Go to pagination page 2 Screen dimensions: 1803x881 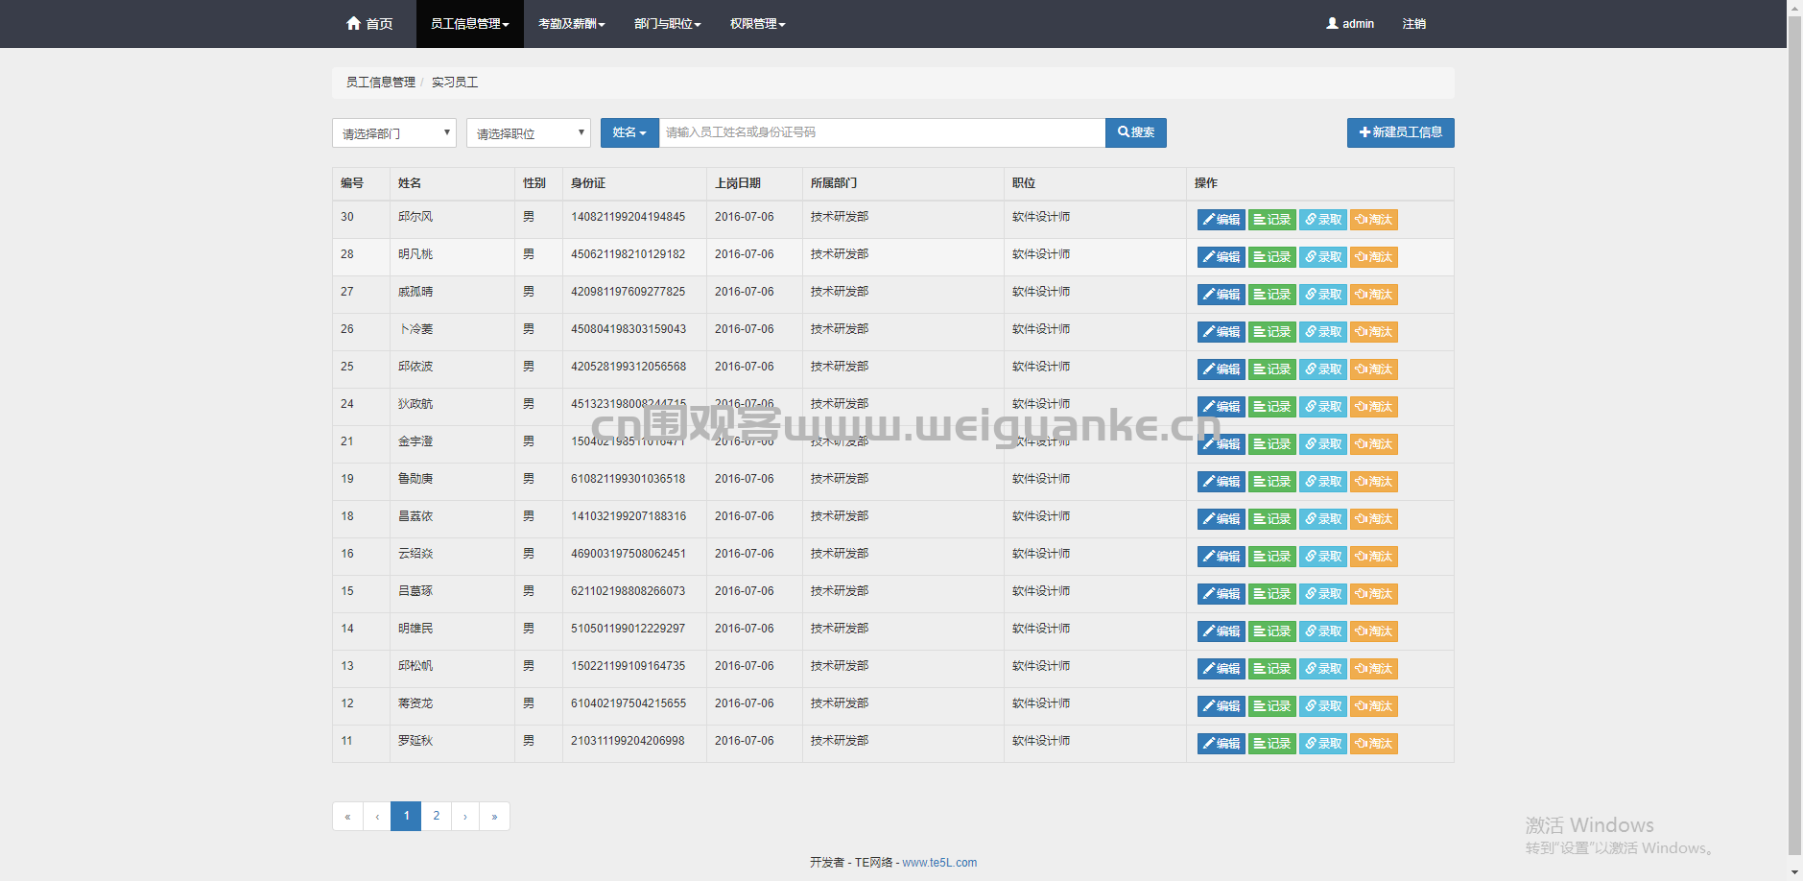pyautogui.click(x=436, y=816)
